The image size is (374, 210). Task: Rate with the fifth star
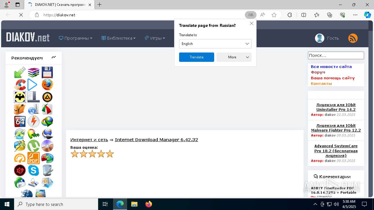point(110,154)
